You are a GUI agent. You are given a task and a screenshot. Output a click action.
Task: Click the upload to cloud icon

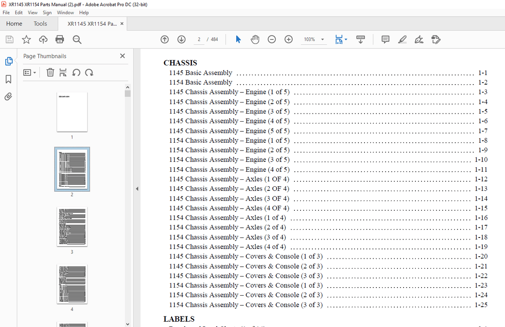pyautogui.click(x=43, y=39)
